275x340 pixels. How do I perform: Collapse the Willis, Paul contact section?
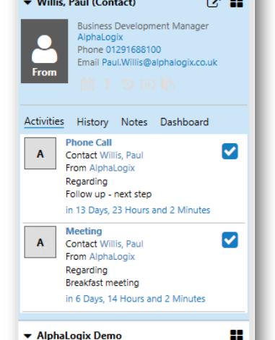(28, 3)
